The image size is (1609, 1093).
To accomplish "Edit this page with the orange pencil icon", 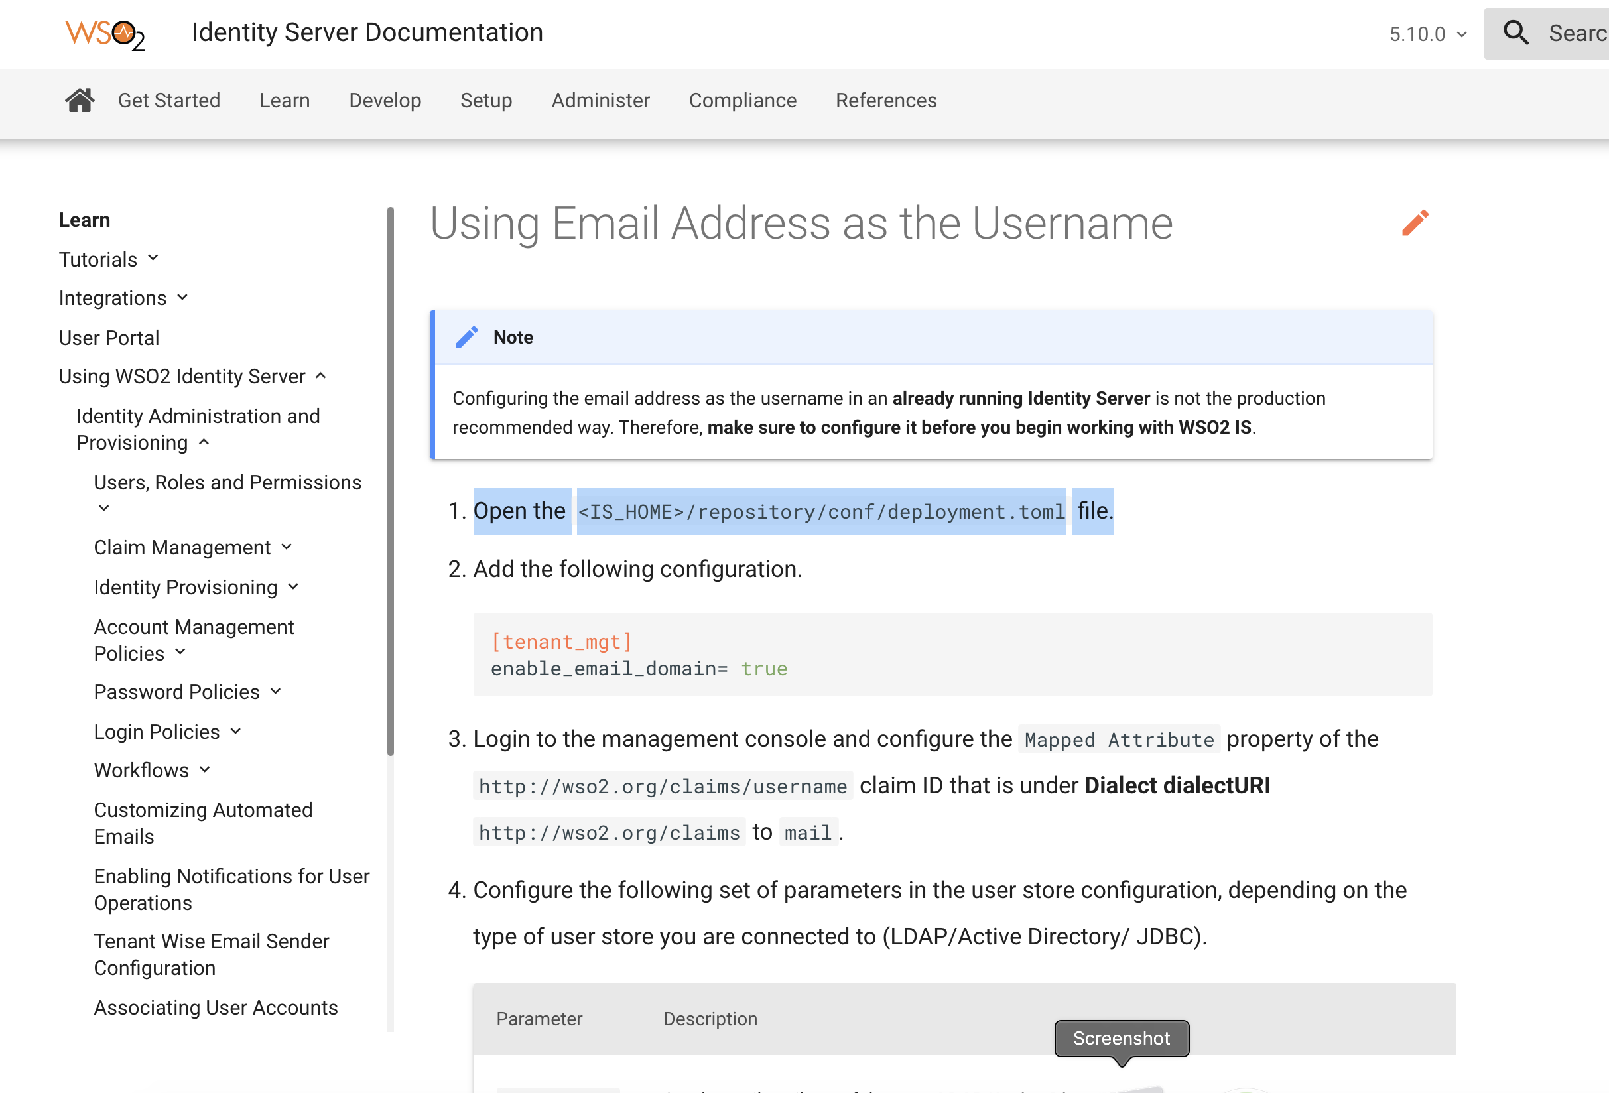I will click(x=1415, y=223).
